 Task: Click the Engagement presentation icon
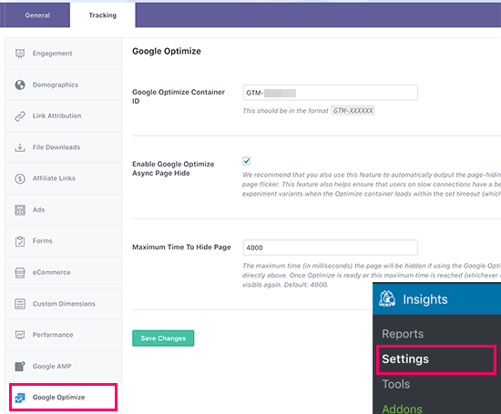20,54
